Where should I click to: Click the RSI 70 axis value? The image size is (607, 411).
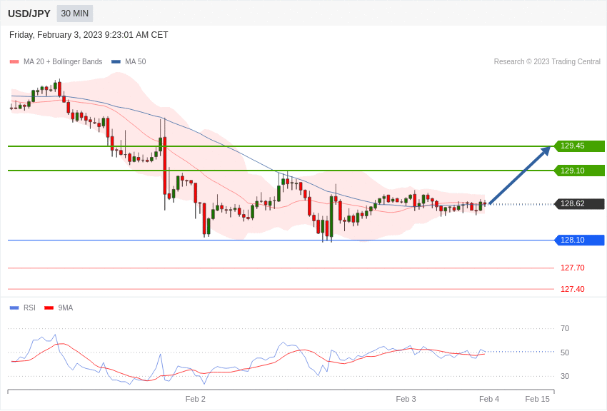[565, 329]
